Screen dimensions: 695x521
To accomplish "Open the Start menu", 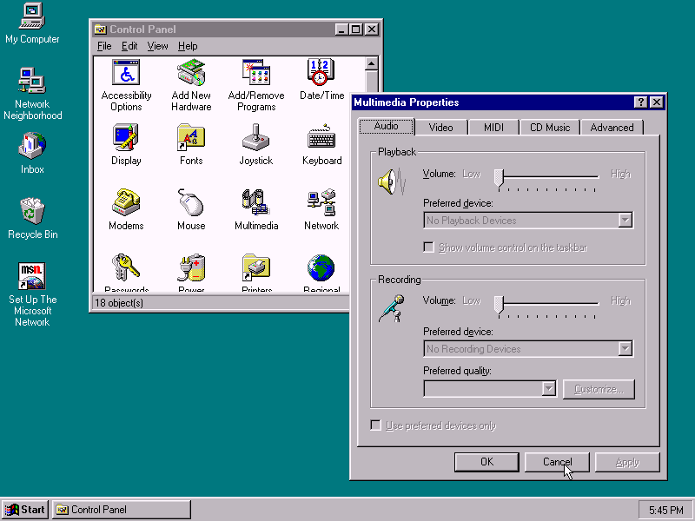I will tap(25, 510).
